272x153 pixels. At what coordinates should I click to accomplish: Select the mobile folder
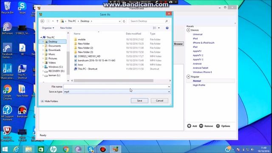click(82, 40)
